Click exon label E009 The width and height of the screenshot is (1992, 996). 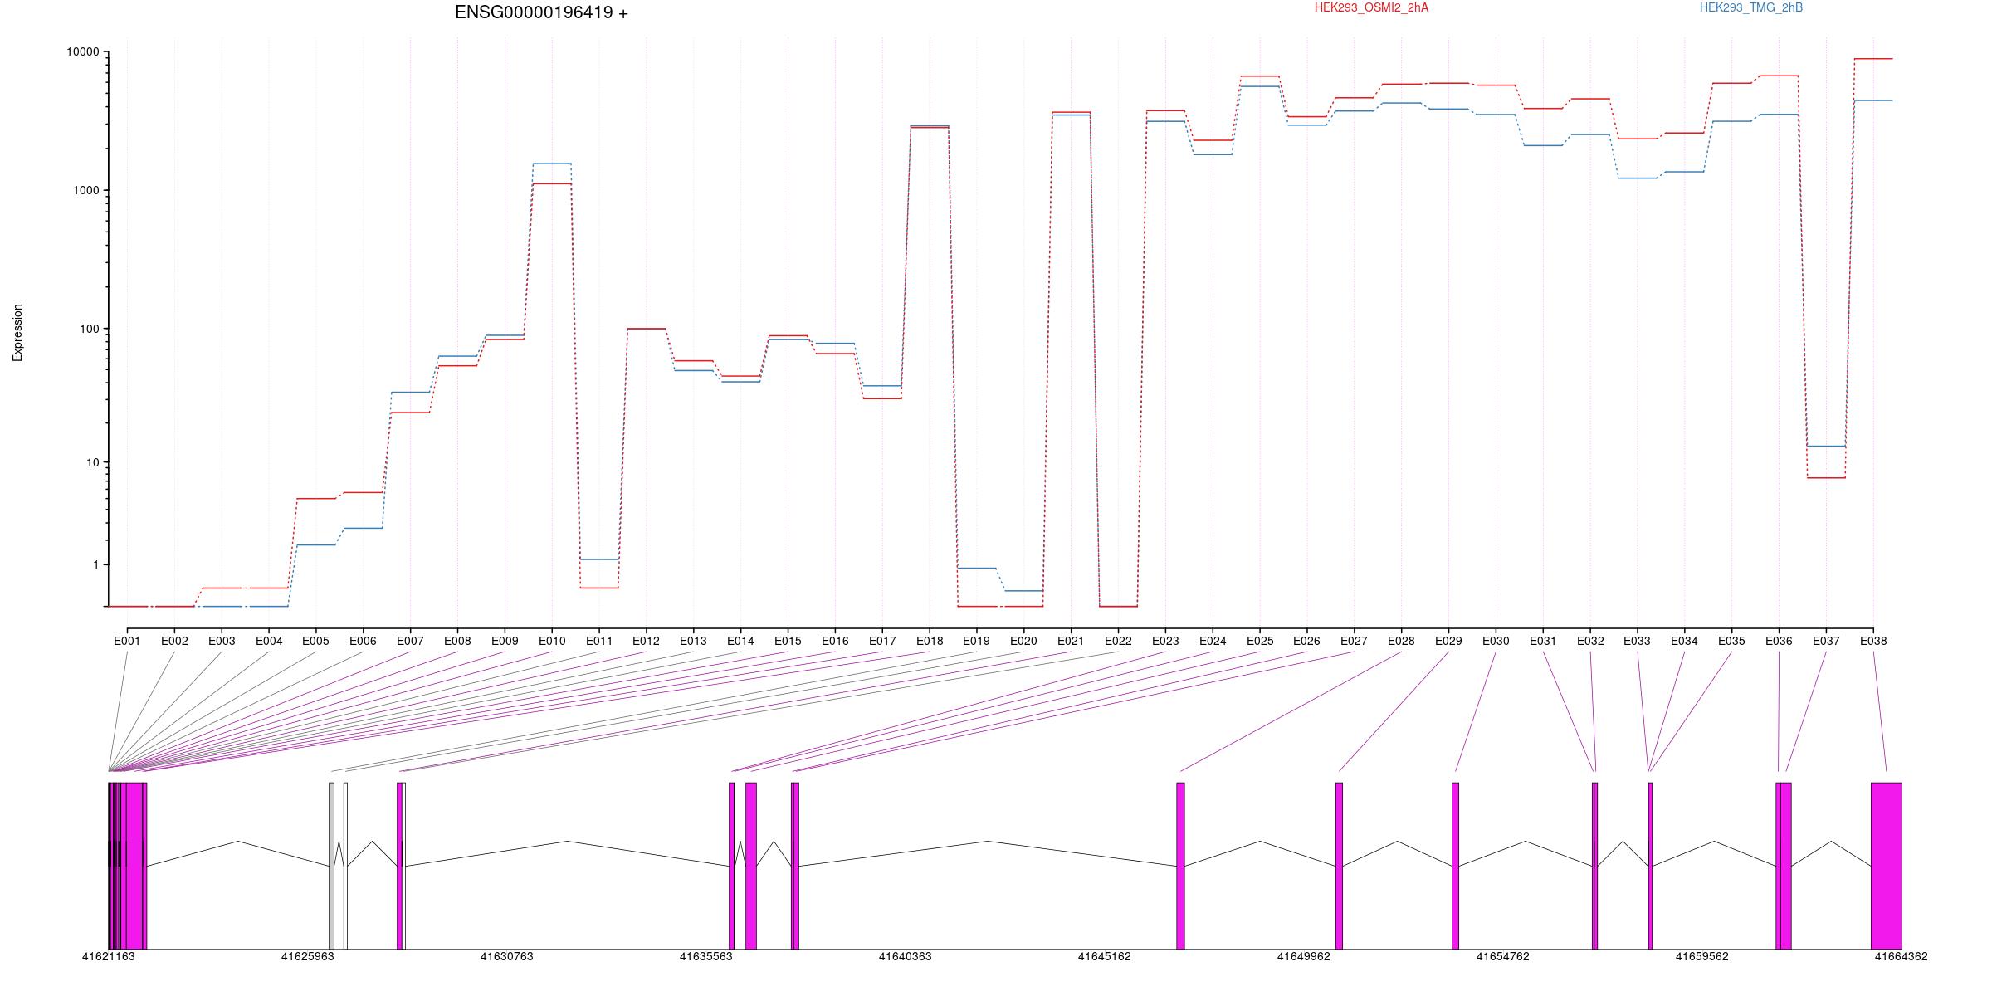[x=505, y=641]
